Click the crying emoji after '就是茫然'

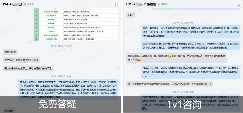[x=169, y=56]
